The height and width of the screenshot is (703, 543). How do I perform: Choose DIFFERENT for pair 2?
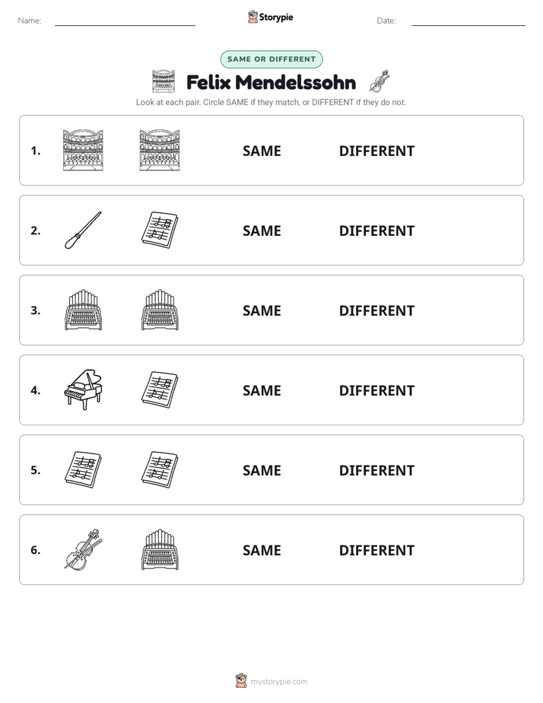(376, 231)
